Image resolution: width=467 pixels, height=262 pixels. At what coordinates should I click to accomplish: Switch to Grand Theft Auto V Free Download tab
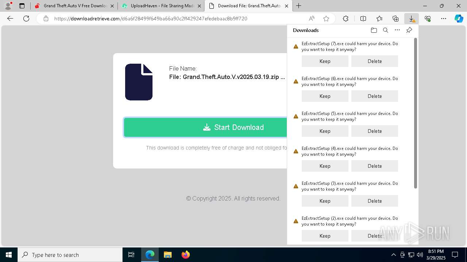pos(74,6)
